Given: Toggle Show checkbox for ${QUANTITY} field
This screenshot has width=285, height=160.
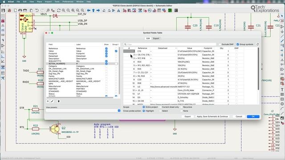Looking at the screenshot, I should [106, 61].
